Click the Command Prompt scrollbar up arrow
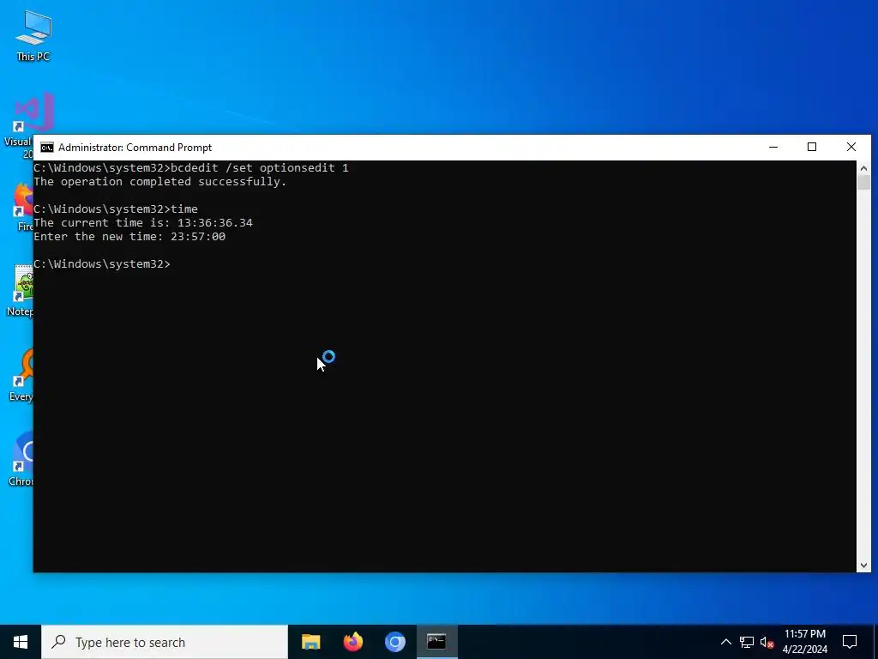878x659 pixels. coord(863,168)
